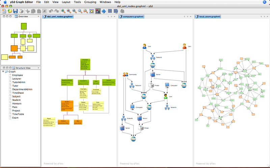Click the Open file folder icon
Image resolution: width=270 pixels, height=168 pixels.
pyautogui.click(x=10, y=11)
